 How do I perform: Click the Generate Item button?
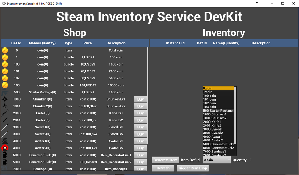pos(165,160)
